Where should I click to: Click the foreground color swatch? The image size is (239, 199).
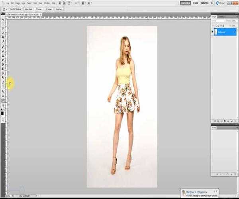pos(2,113)
